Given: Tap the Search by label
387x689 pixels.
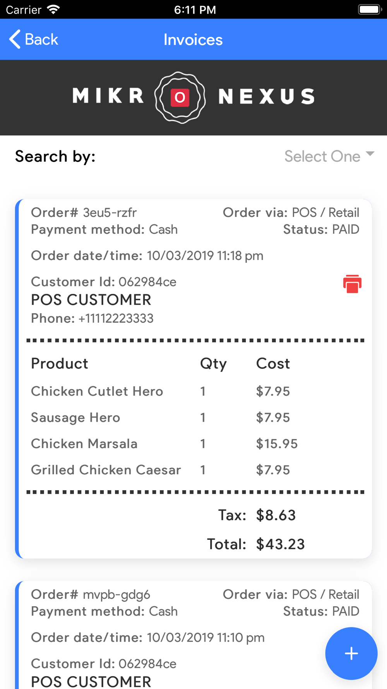Looking at the screenshot, I should coord(55,156).
